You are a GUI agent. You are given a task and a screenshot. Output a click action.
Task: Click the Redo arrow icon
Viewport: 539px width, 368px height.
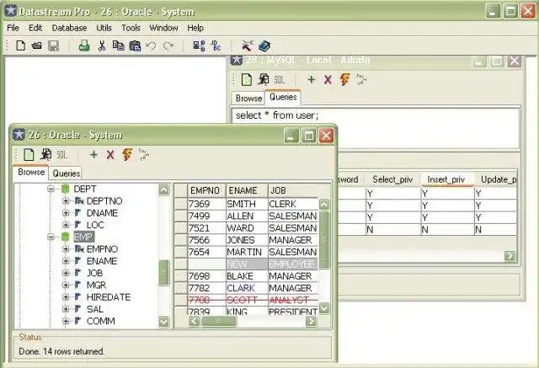168,45
